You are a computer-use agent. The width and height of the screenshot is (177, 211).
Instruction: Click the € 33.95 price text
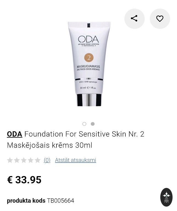24,180
